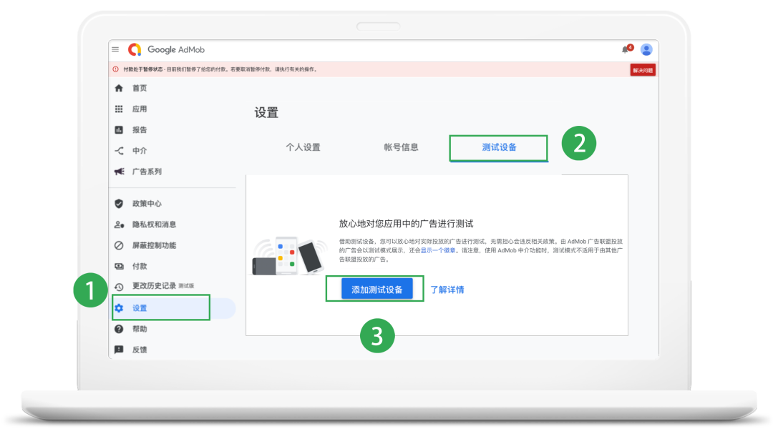Click the 解决问题 banner button
Screen dimensions: 773x439
(643, 69)
